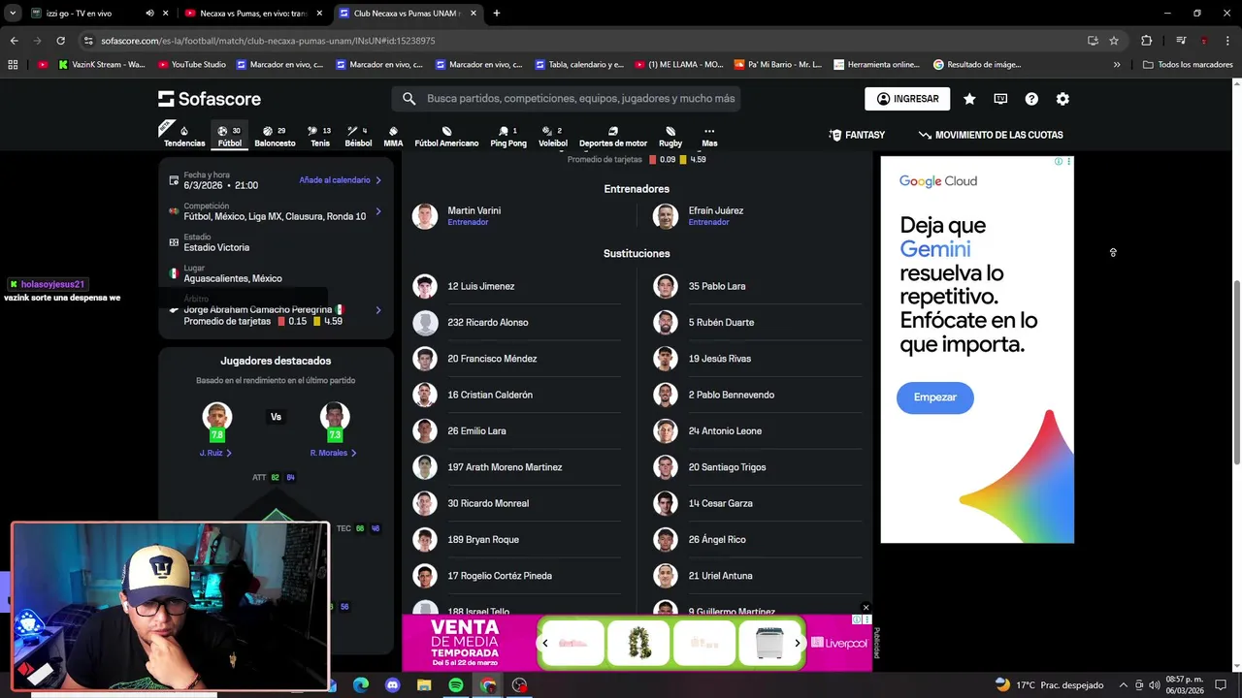
Task: Open the Baloncesto section
Action: point(275,136)
